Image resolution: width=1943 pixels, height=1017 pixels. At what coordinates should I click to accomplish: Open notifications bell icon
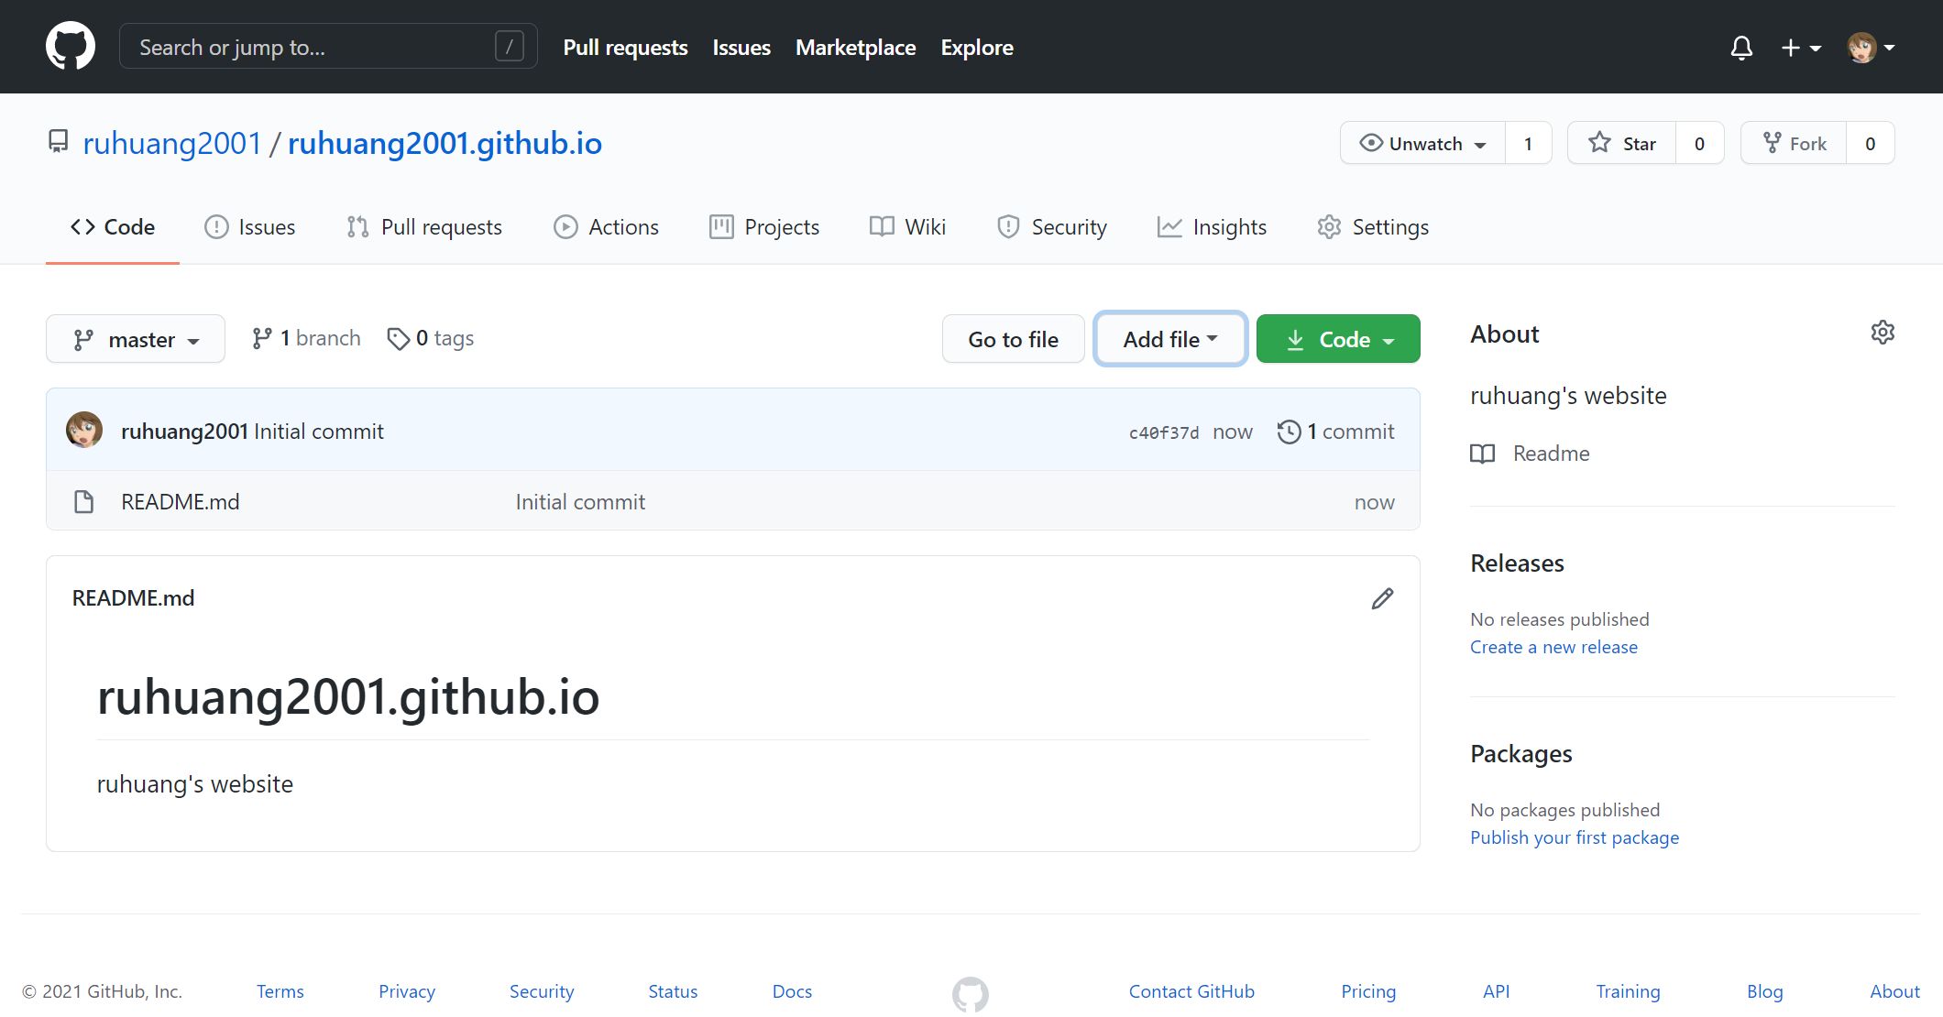click(x=1741, y=48)
